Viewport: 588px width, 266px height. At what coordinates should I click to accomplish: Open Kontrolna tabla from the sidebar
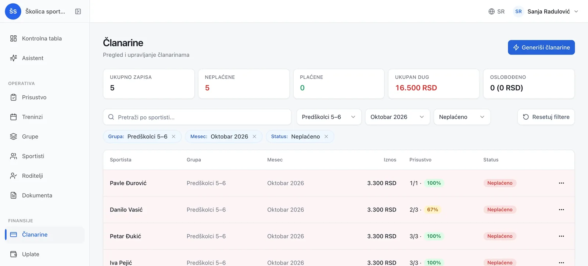pyautogui.click(x=45, y=39)
